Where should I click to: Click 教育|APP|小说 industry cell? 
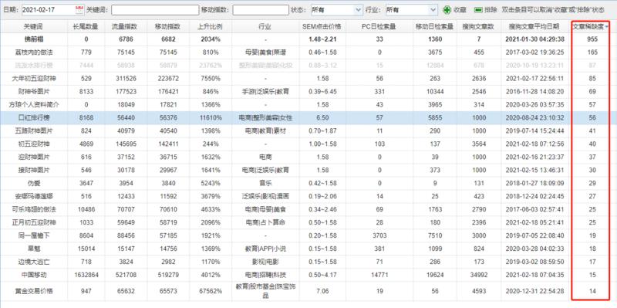tap(265, 249)
